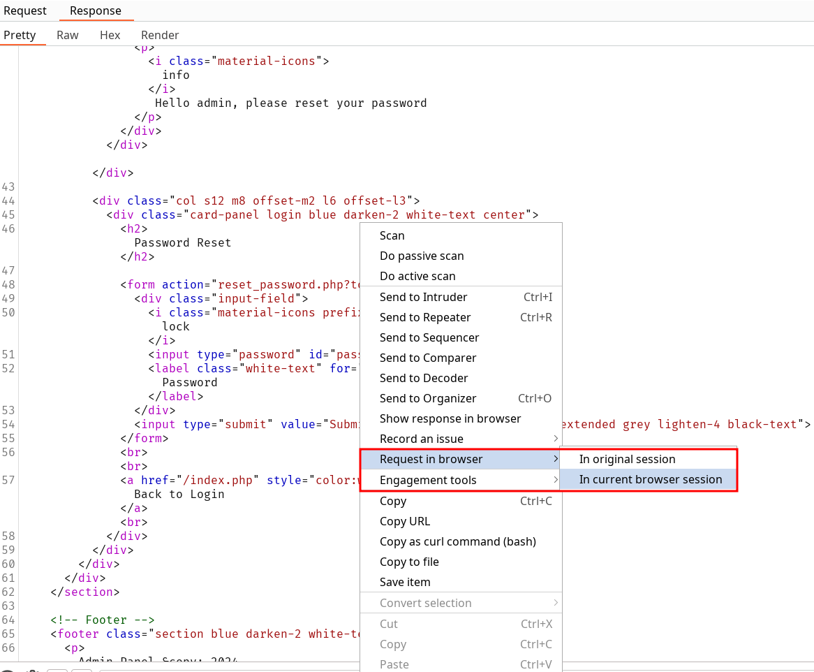Select Do passive scan
814x672 pixels.
(x=422, y=256)
